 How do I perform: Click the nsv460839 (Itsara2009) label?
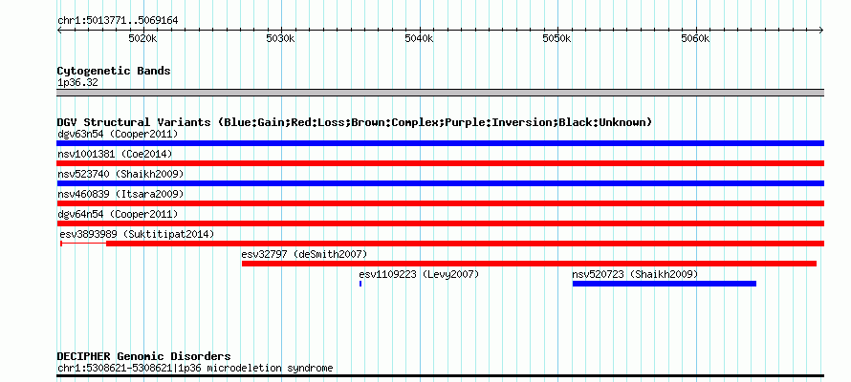(120, 194)
